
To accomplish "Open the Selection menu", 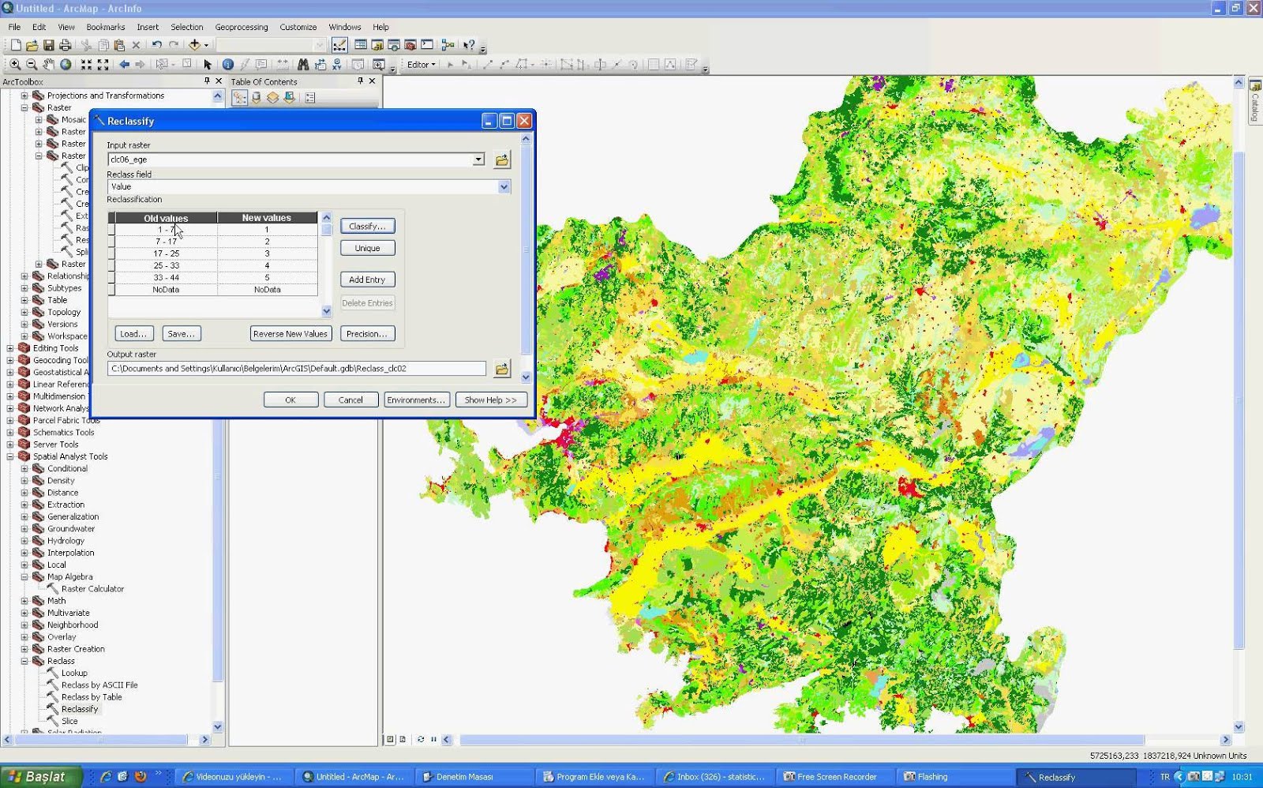I will [187, 26].
